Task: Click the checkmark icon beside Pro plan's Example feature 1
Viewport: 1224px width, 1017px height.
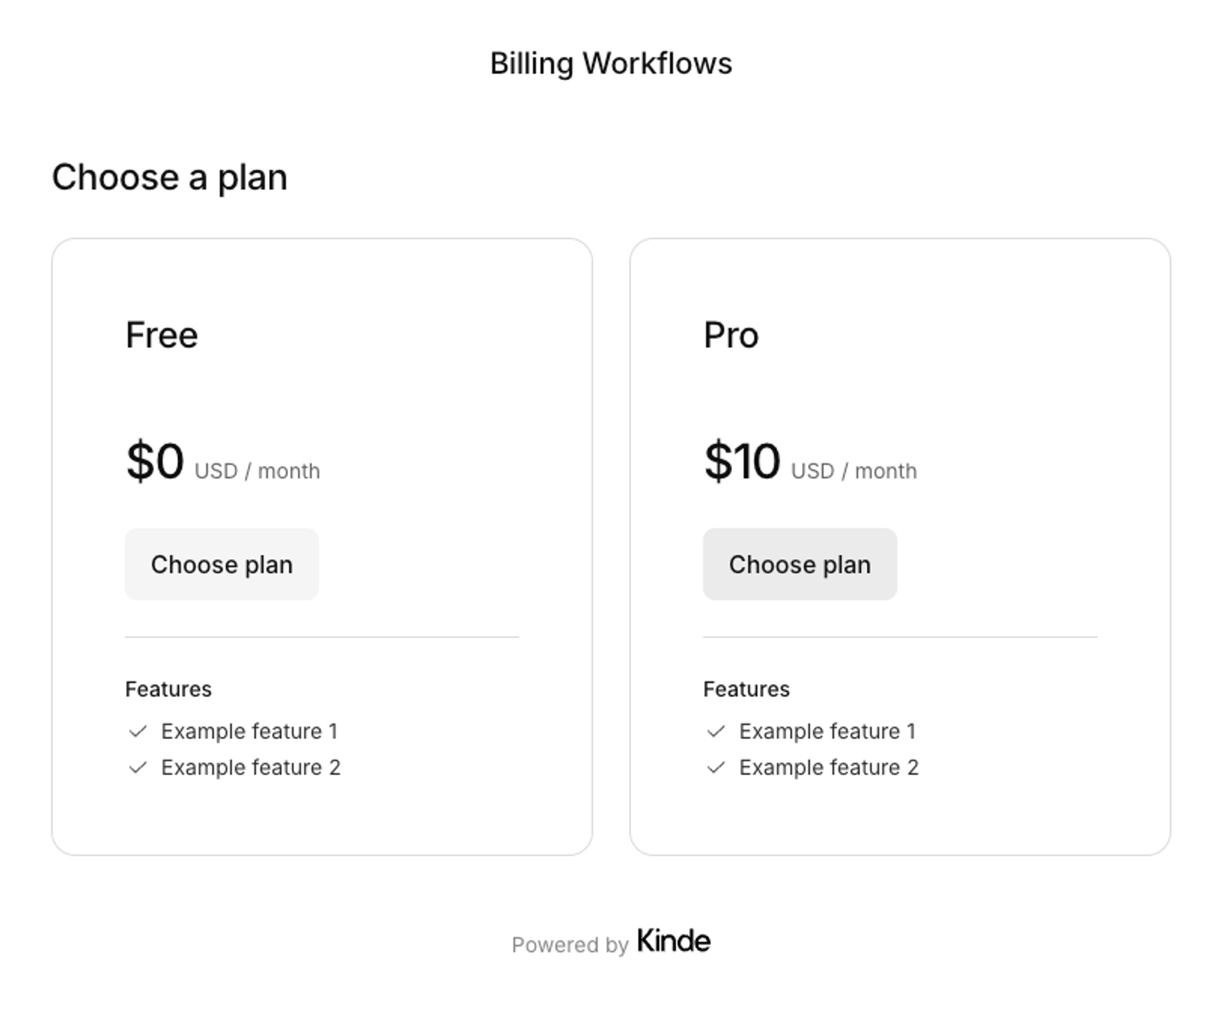Action: [x=715, y=732]
